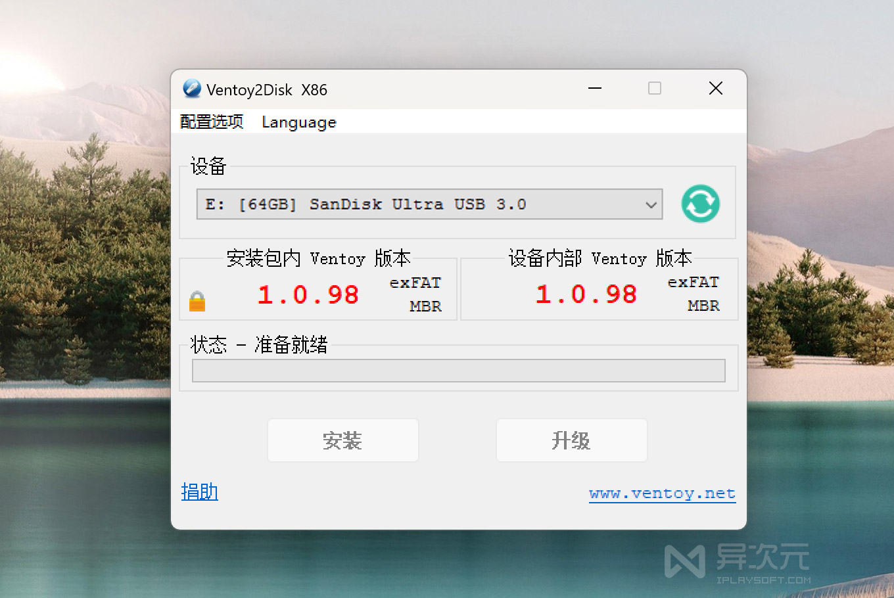Screen dimensions: 894x598
Task: Open the device selection dropdown arrow
Action: (650, 204)
